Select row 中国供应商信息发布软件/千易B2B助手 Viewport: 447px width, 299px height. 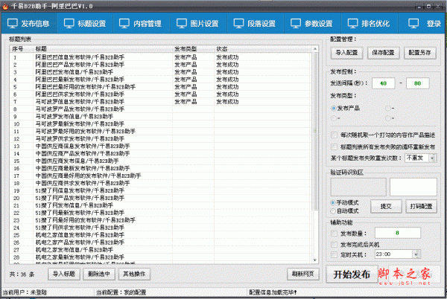point(161,147)
